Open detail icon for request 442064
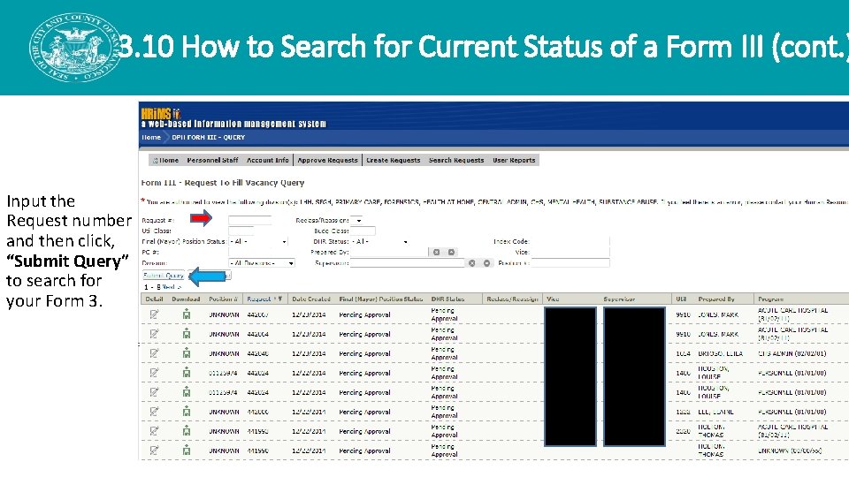849x477 pixels. click(x=154, y=334)
